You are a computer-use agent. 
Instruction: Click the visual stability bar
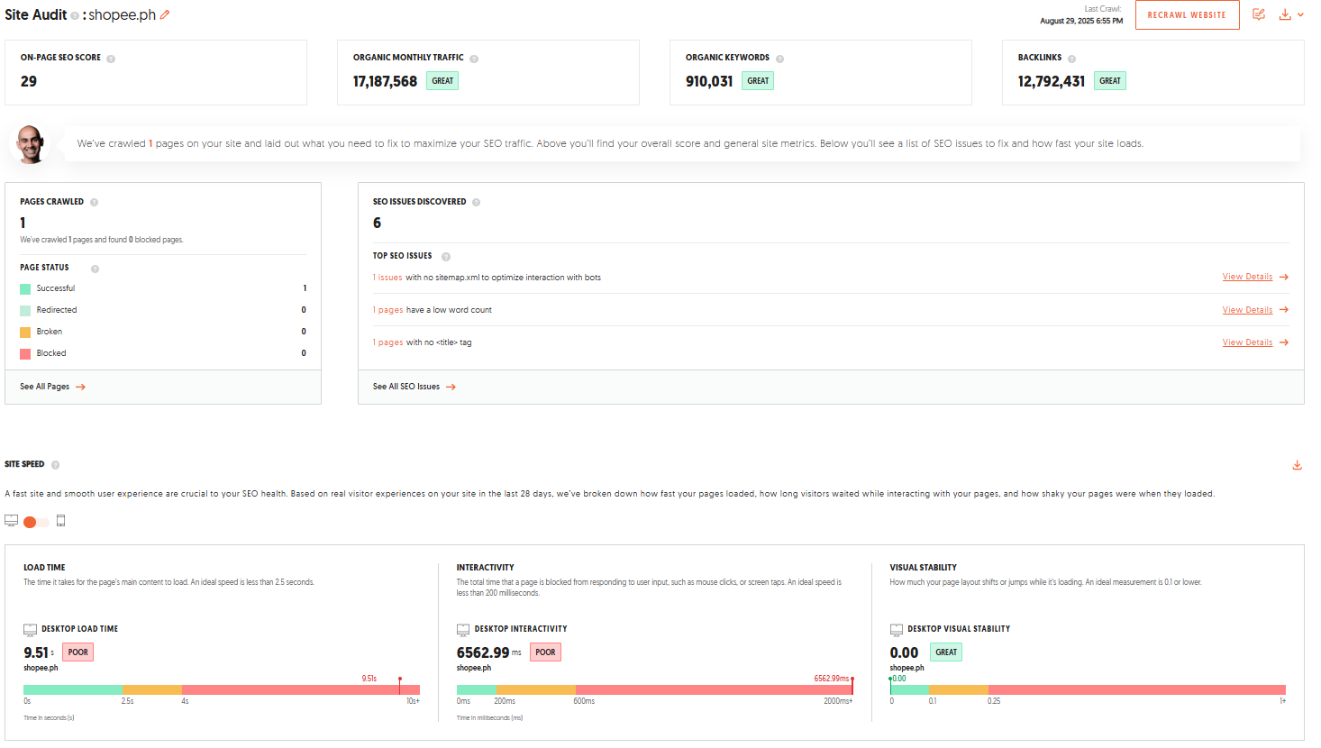click(1088, 689)
